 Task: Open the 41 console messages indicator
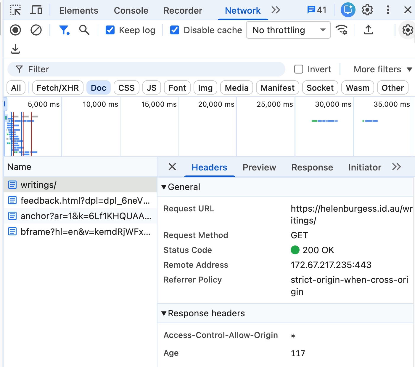(x=317, y=10)
